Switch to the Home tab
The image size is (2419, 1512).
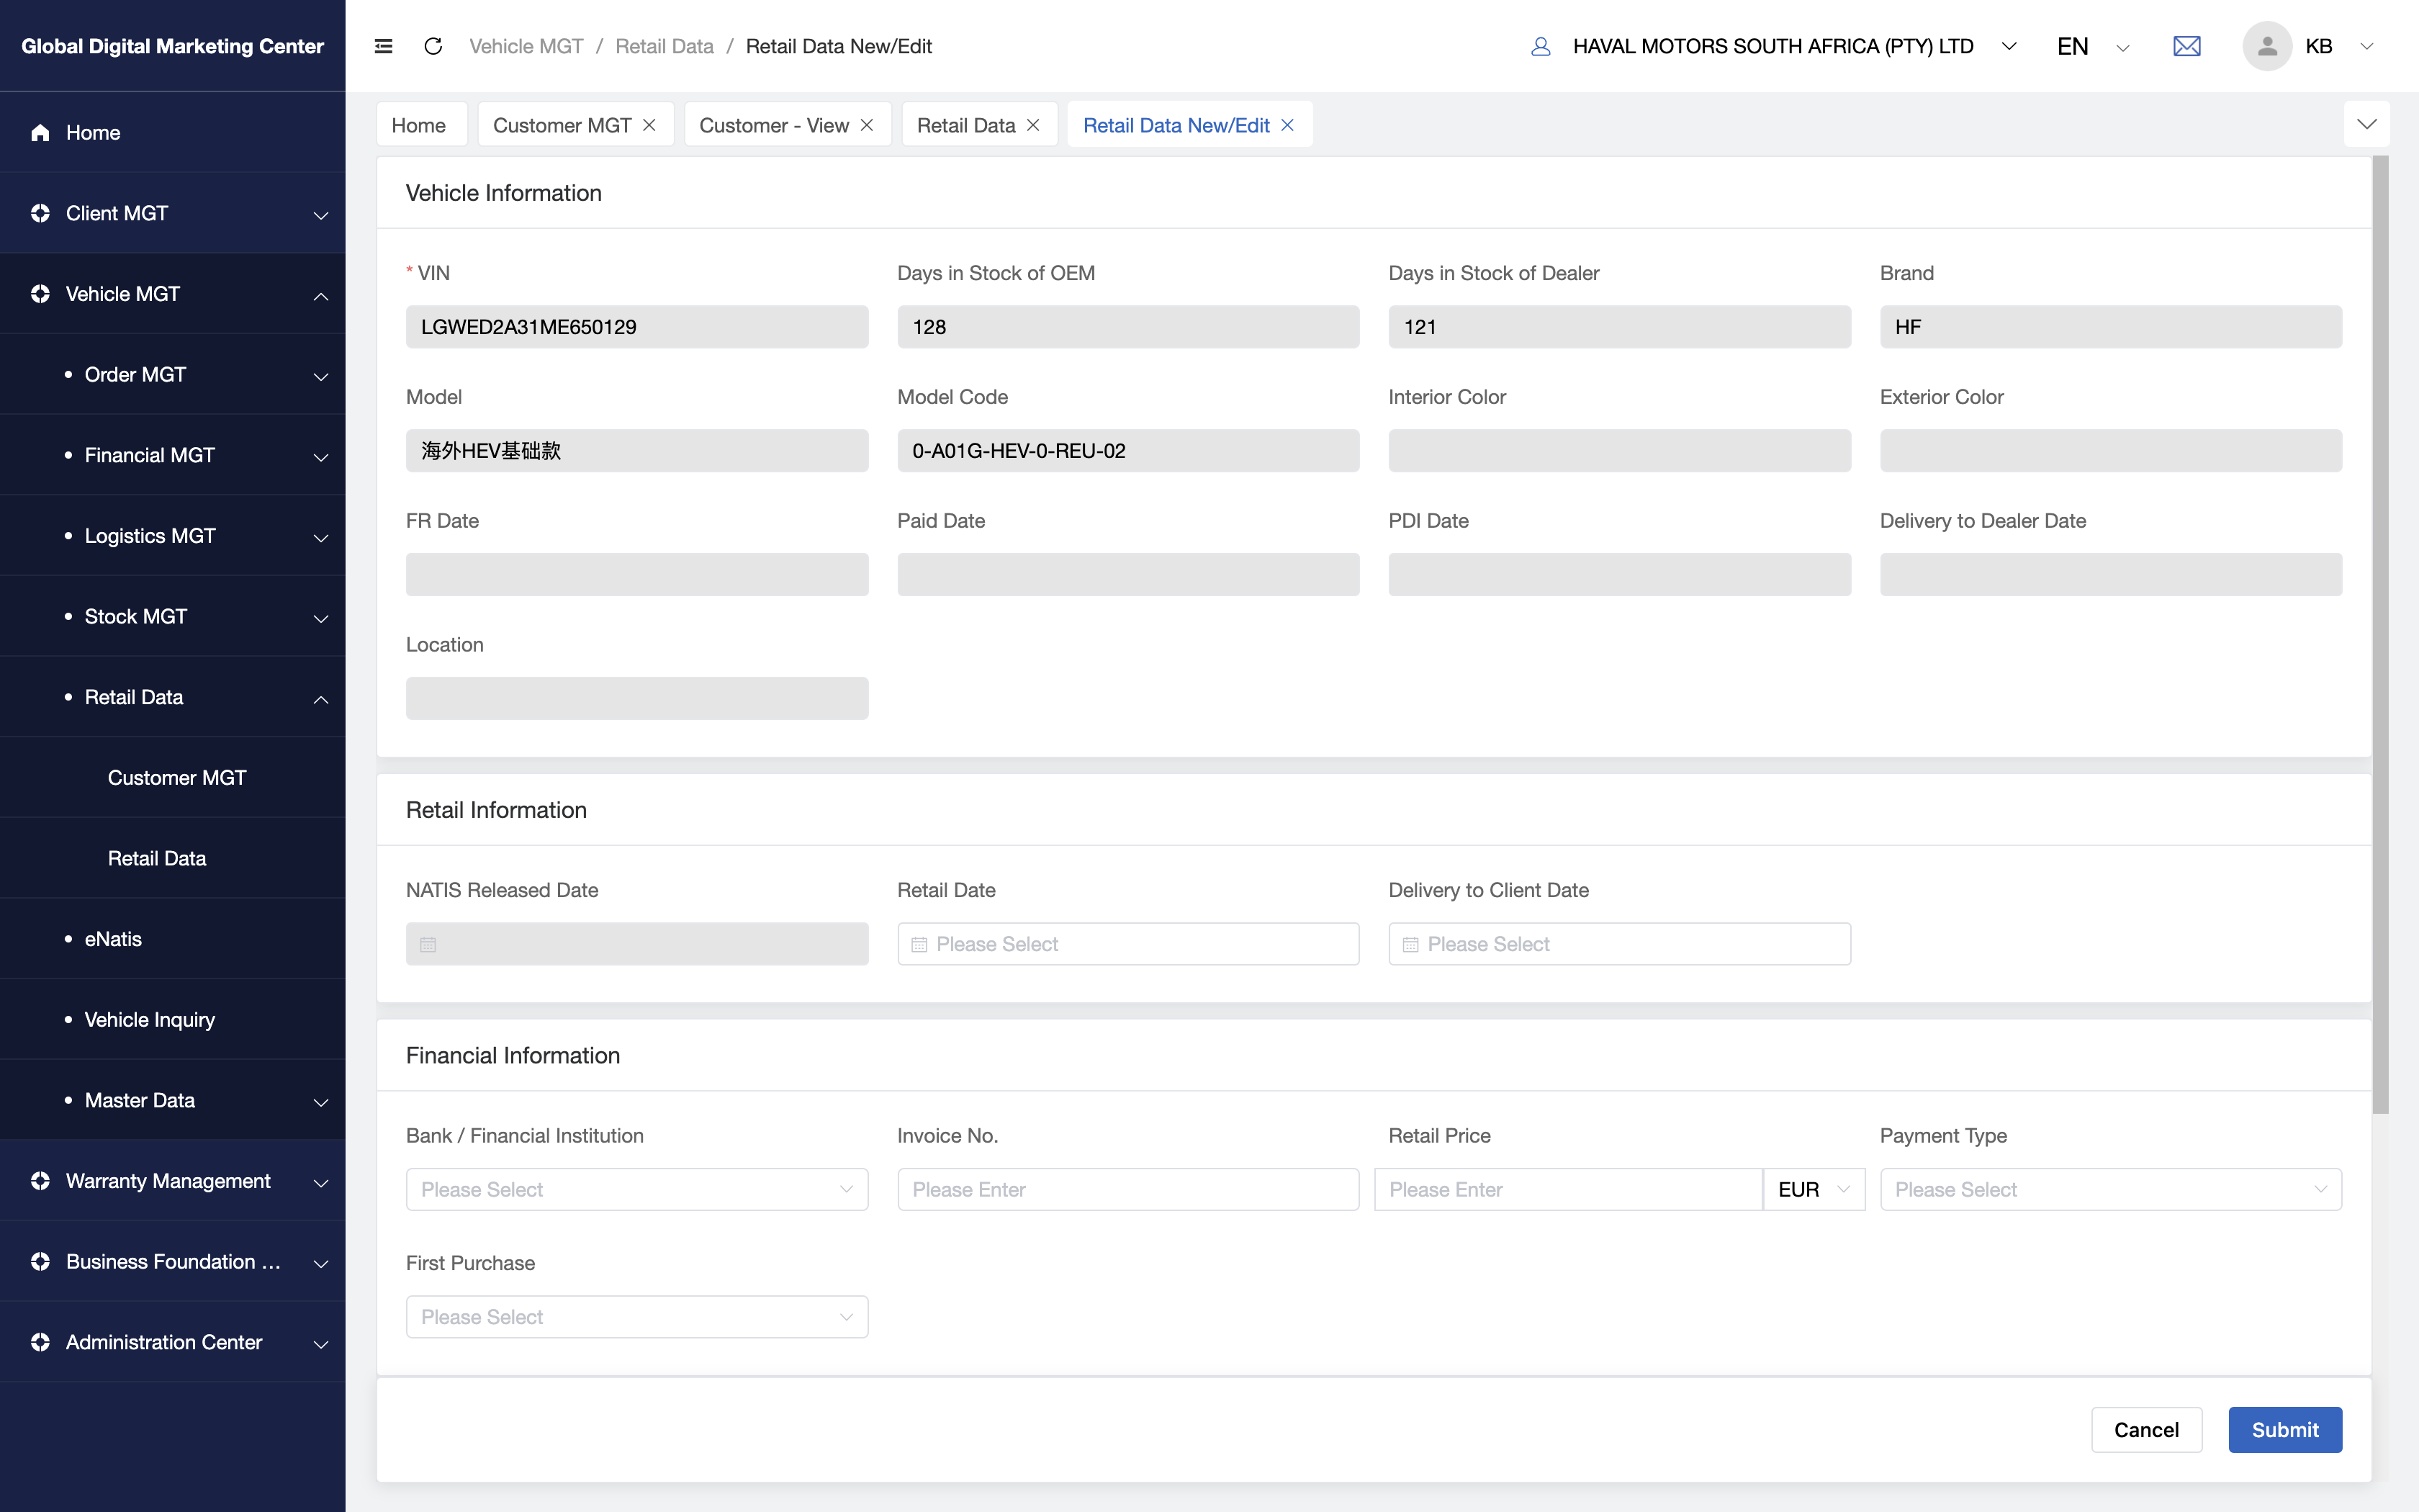(421, 125)
